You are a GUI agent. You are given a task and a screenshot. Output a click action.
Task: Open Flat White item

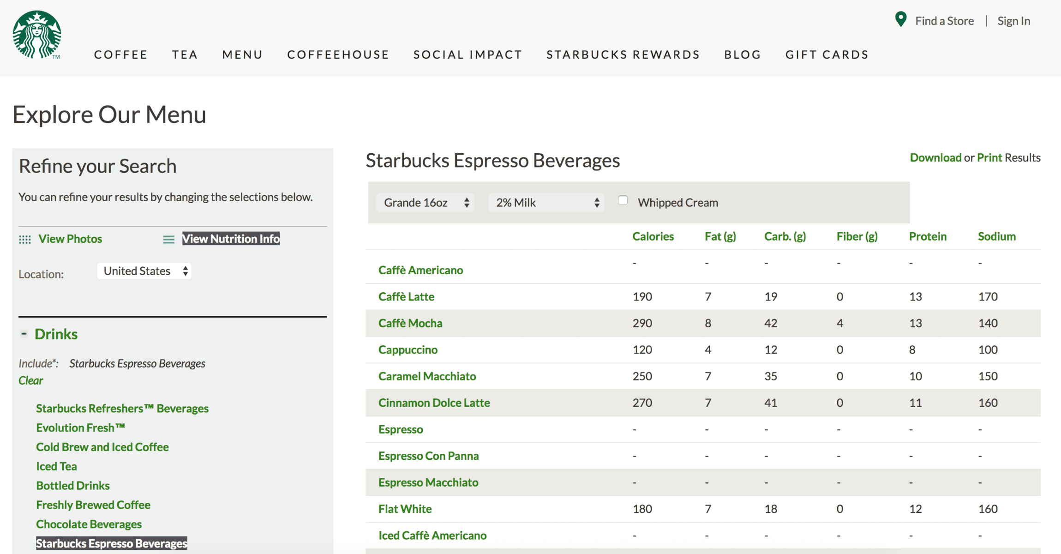point(405,509)
